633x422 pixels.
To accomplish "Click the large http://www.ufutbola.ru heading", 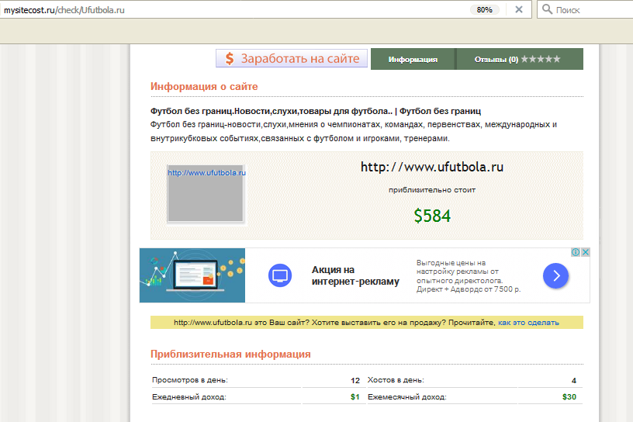I will click(432, 167).
